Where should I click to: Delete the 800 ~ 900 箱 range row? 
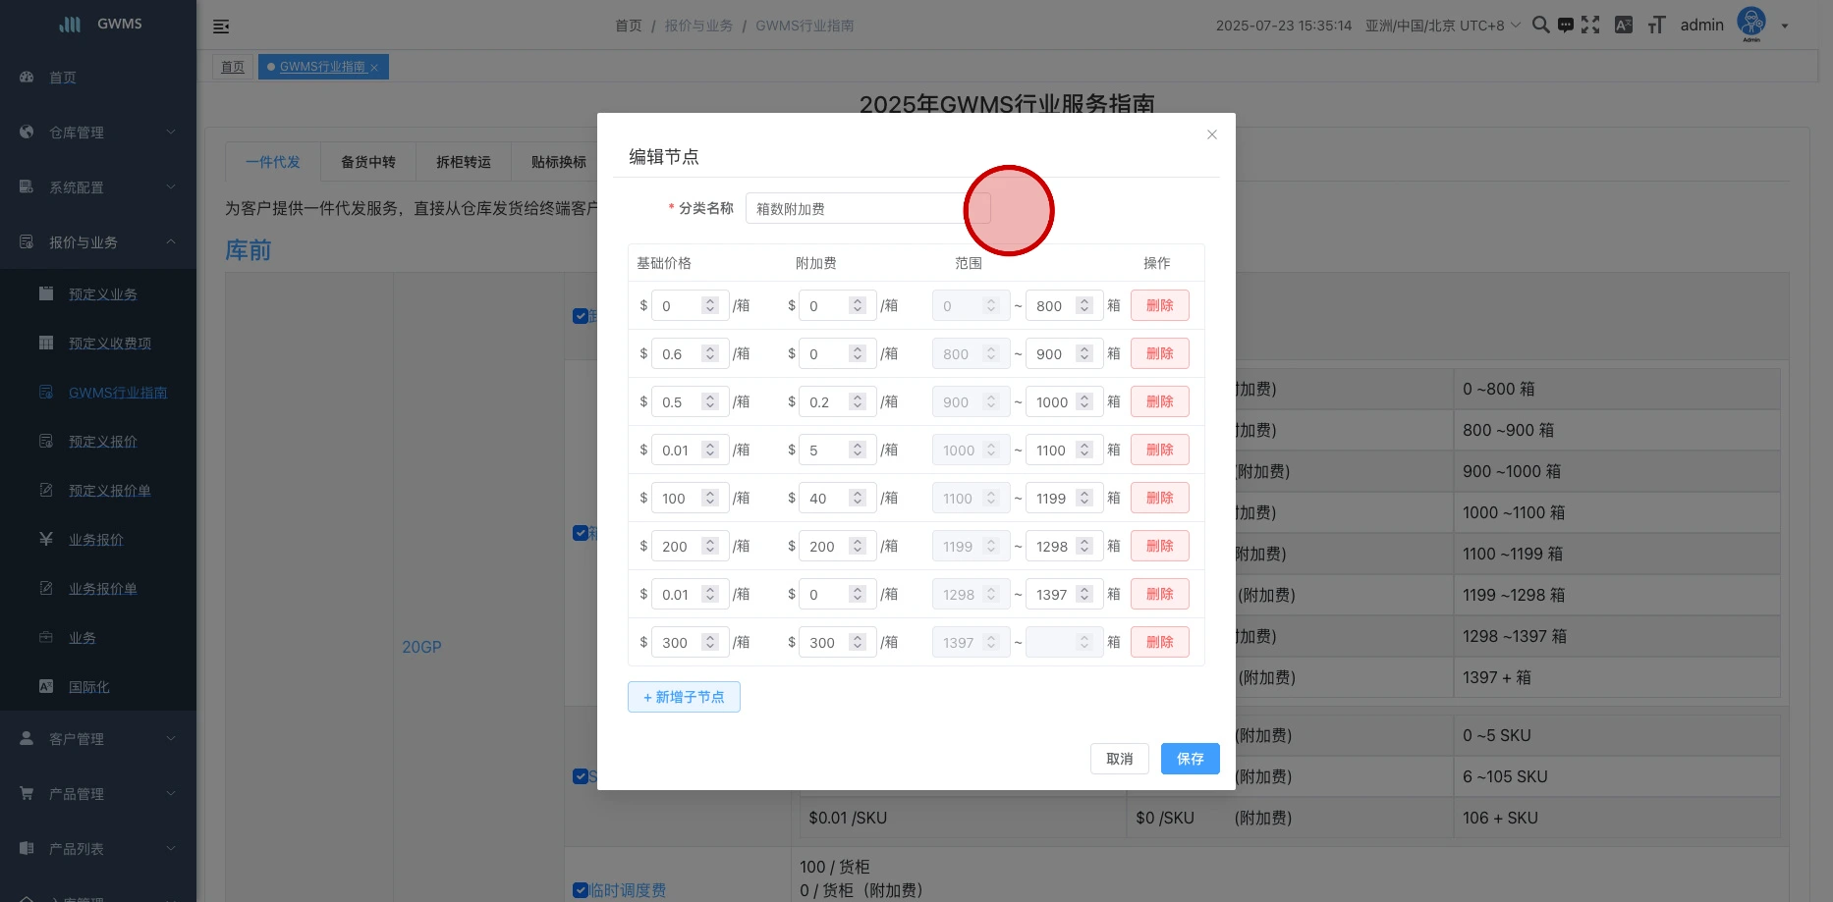click(x=1159, y=353)
